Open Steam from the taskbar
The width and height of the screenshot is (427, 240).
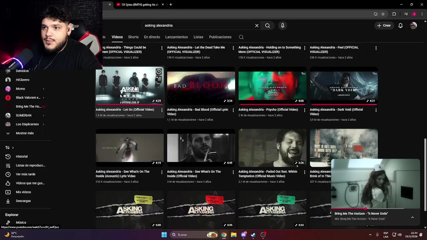[253, 235]
